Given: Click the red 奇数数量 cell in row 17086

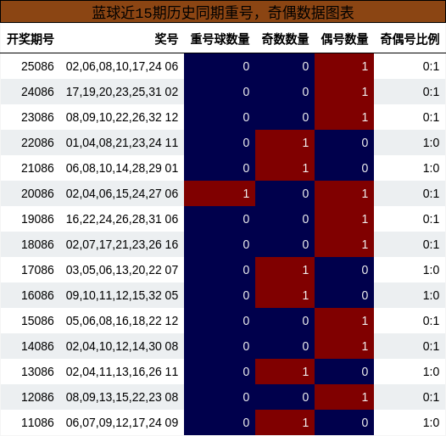Looking at the screenshot, I should 285,270.
